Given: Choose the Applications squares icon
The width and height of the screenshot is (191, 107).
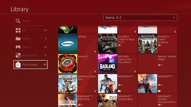Looking at the screenshot, I should (18, 55).
